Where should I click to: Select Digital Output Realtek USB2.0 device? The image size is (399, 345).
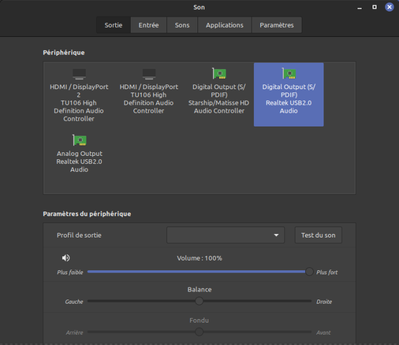pyautogui.click(x=288, y=94)
